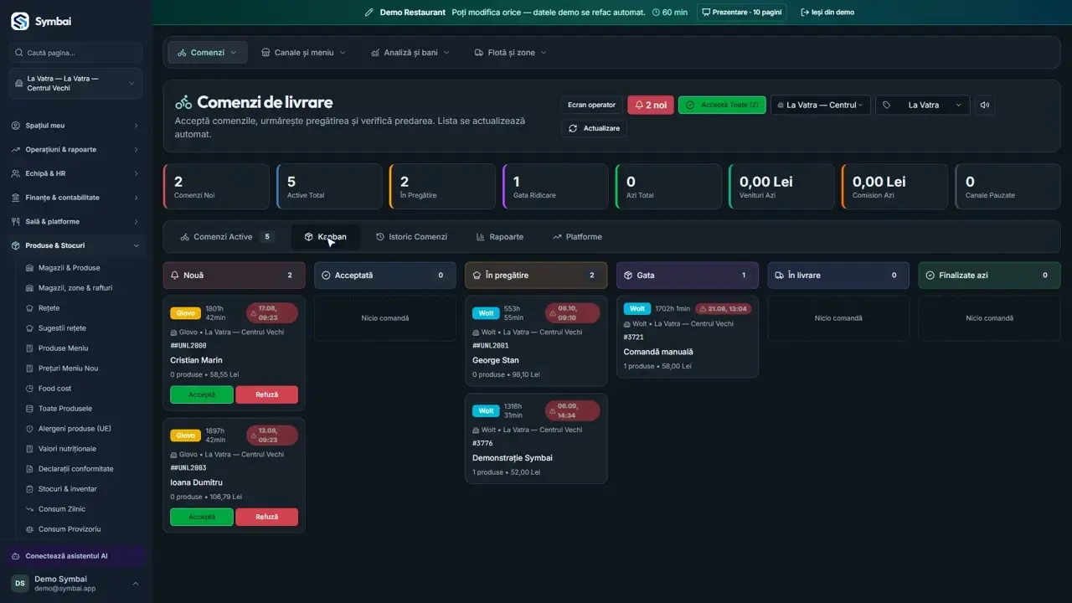Expand the Finanțe & contabilitate section
The image size is (1072, 603).
[75, 198]
